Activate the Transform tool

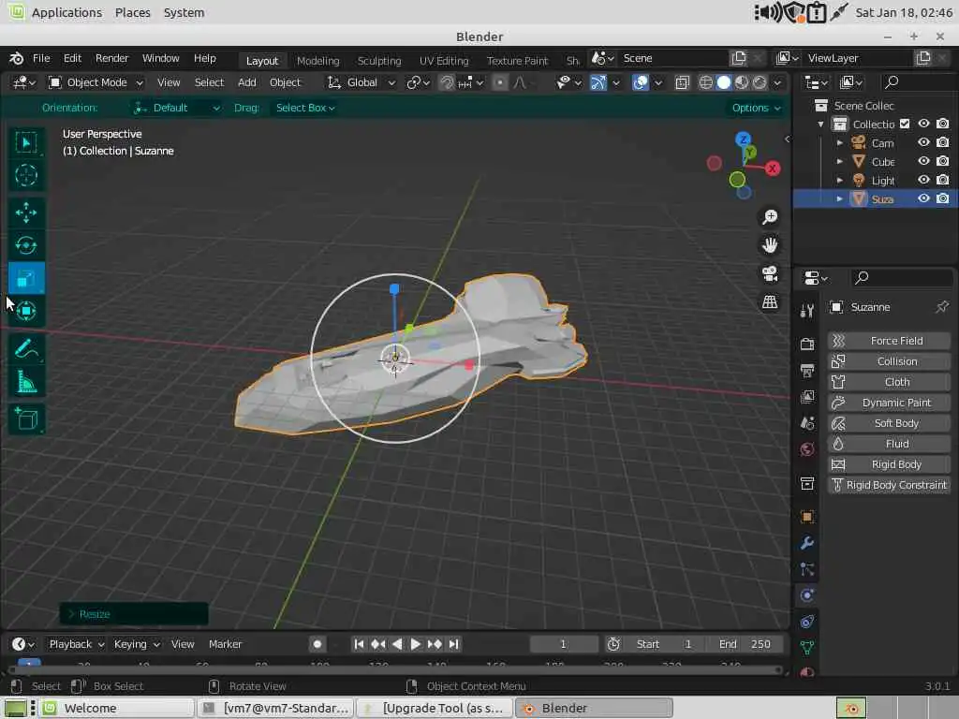tap(25, 311)
